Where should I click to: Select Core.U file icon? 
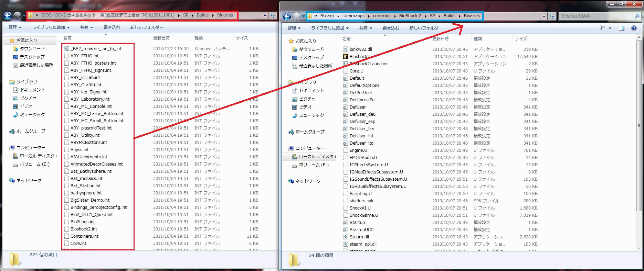point(346,71)
